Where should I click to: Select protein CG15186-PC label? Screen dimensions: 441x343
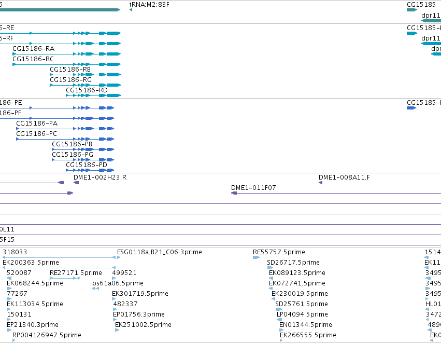[37, 134]
